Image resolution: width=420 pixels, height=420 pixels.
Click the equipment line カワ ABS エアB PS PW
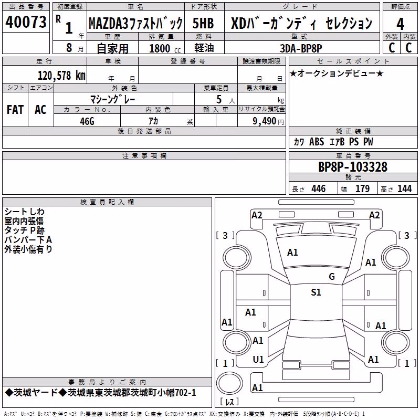click(x=333, y=142)
